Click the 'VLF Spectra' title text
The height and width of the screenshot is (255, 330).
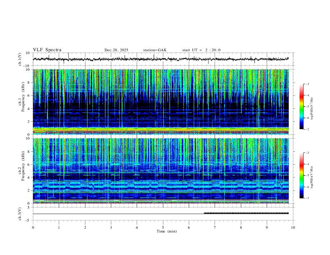[x=47, y=50]
